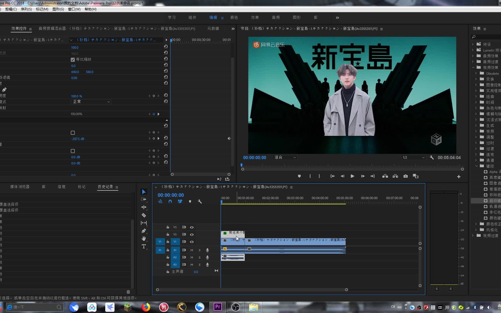This screenshot has height=313, width=501.
Task: Open the 媒体浏览器 panel tab
Action: (x=20, y=187)
